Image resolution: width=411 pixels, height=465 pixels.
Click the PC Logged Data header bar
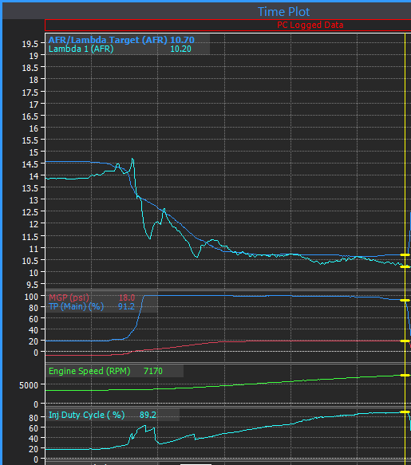coord(227,26)
